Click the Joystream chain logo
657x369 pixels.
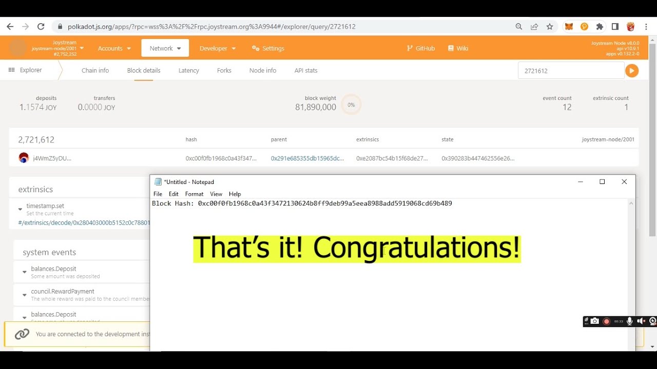pos(18,48)
